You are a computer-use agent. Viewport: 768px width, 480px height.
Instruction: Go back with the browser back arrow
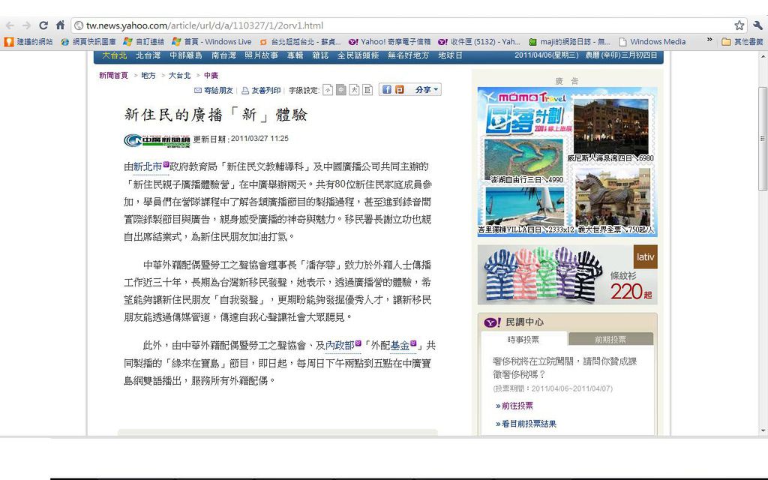pyautogui.click(x=10, y=25)
